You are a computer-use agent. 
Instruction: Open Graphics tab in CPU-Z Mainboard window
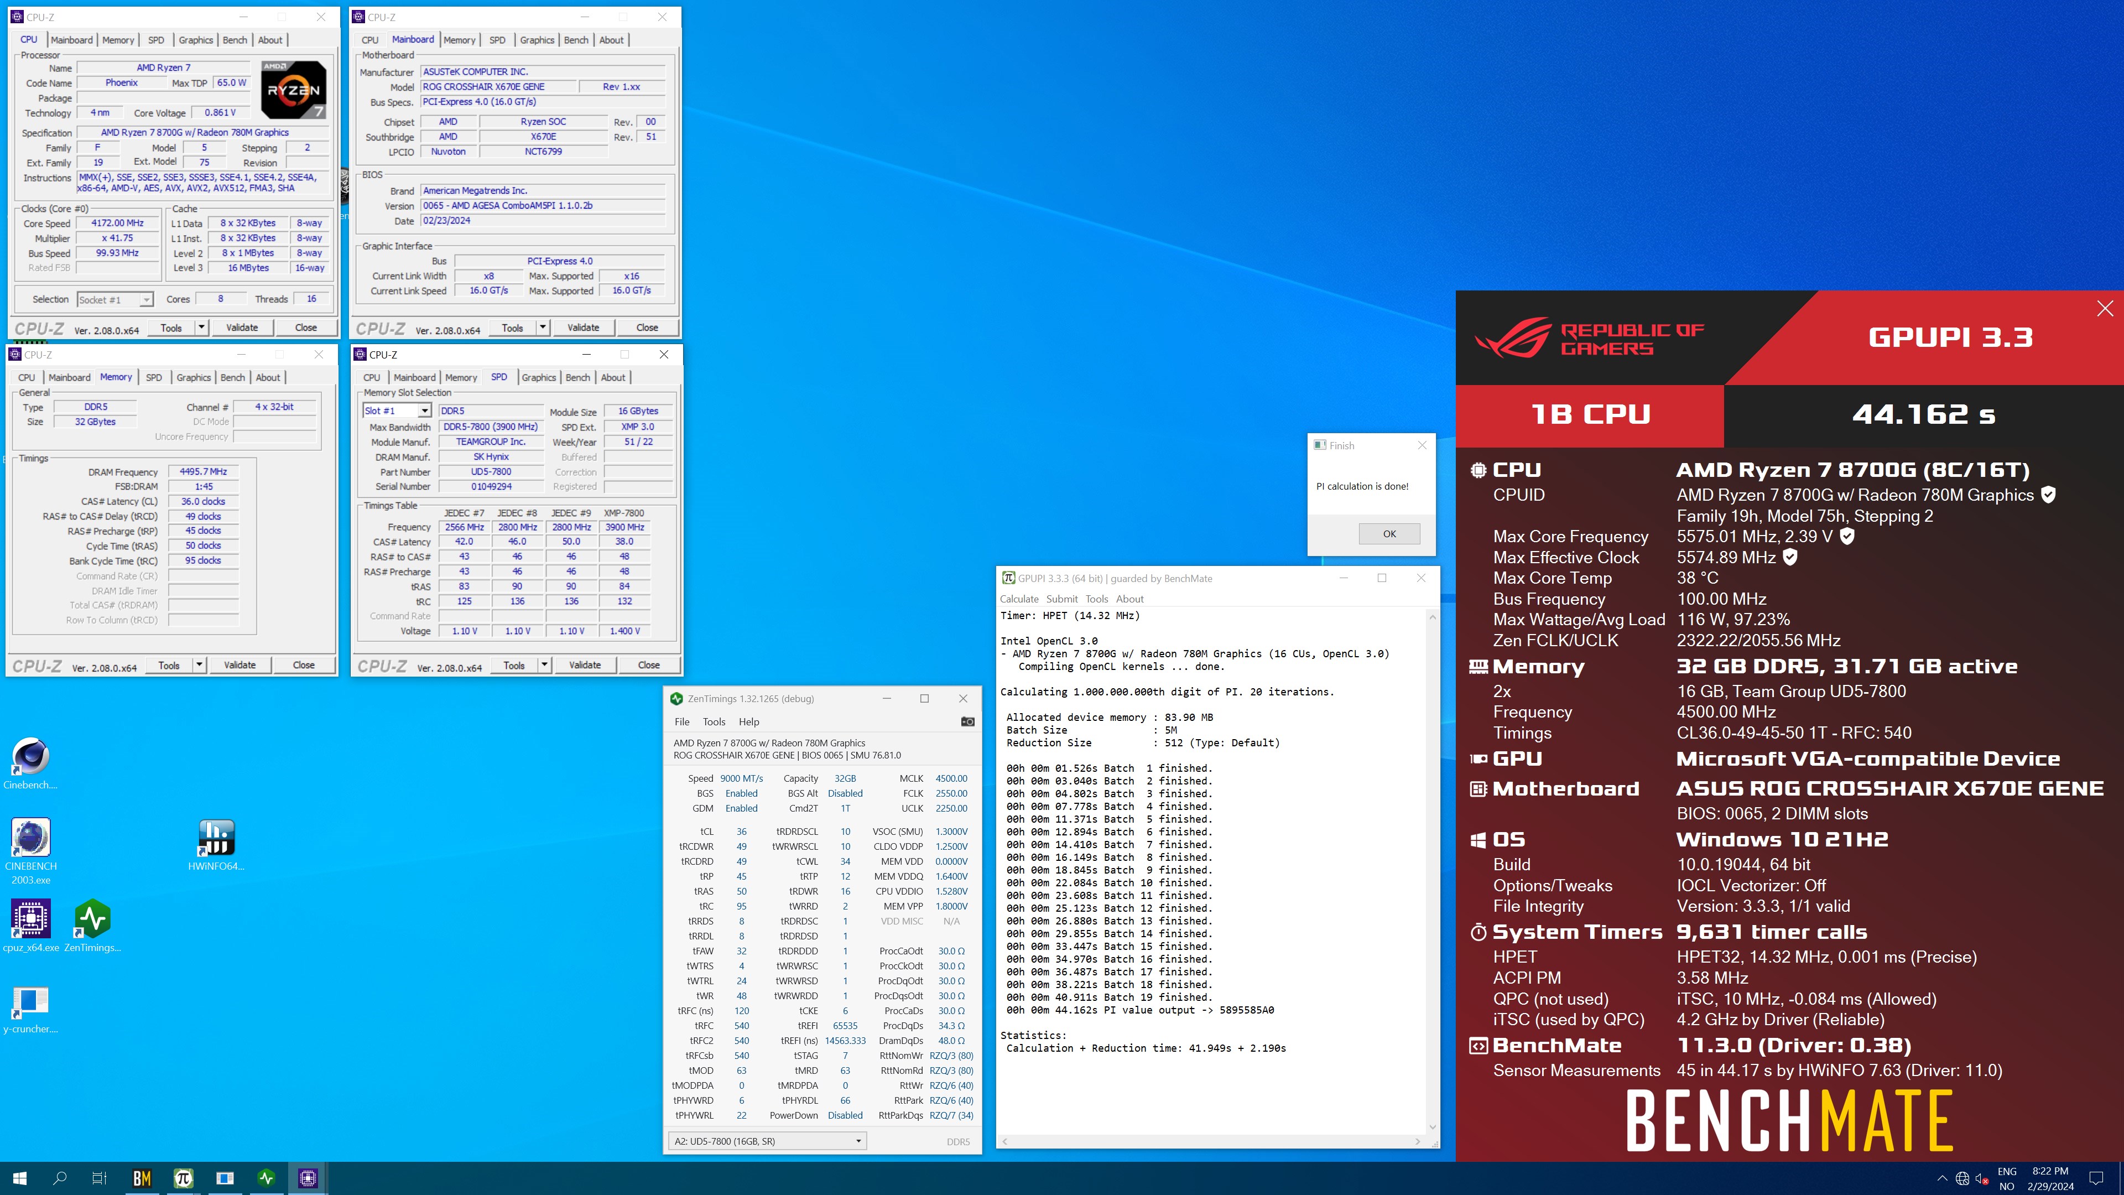pyautogui.click(x=537, y=40)
